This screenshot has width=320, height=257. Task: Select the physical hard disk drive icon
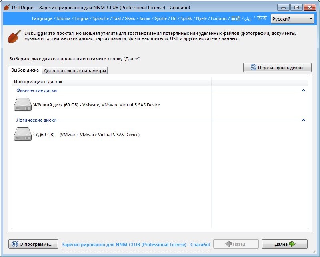coord(23,104)
